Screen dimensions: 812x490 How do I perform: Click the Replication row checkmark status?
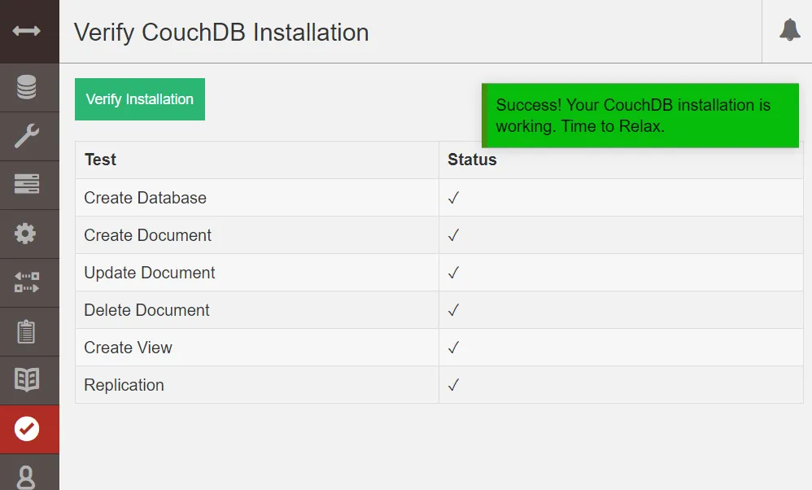[454, 385]
